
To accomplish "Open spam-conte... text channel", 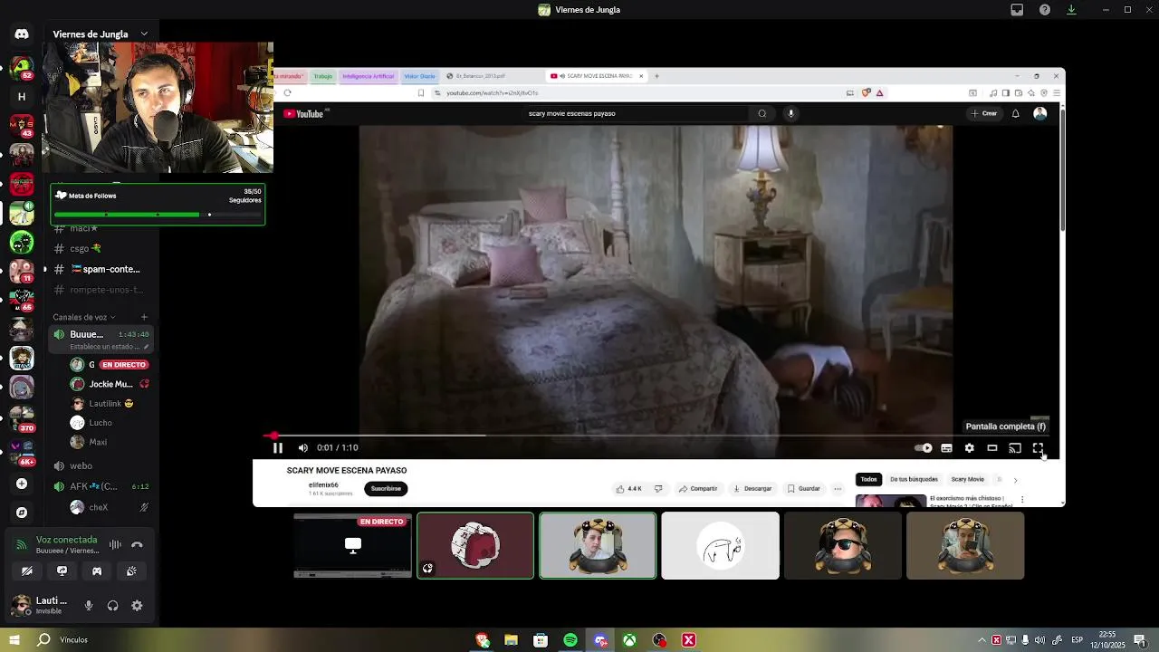I will (101, 269).
